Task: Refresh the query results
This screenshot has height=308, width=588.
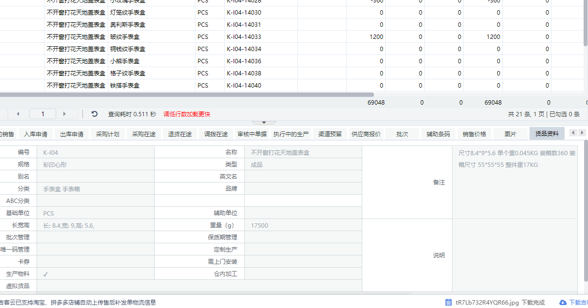Action: (x=95, y=114)
